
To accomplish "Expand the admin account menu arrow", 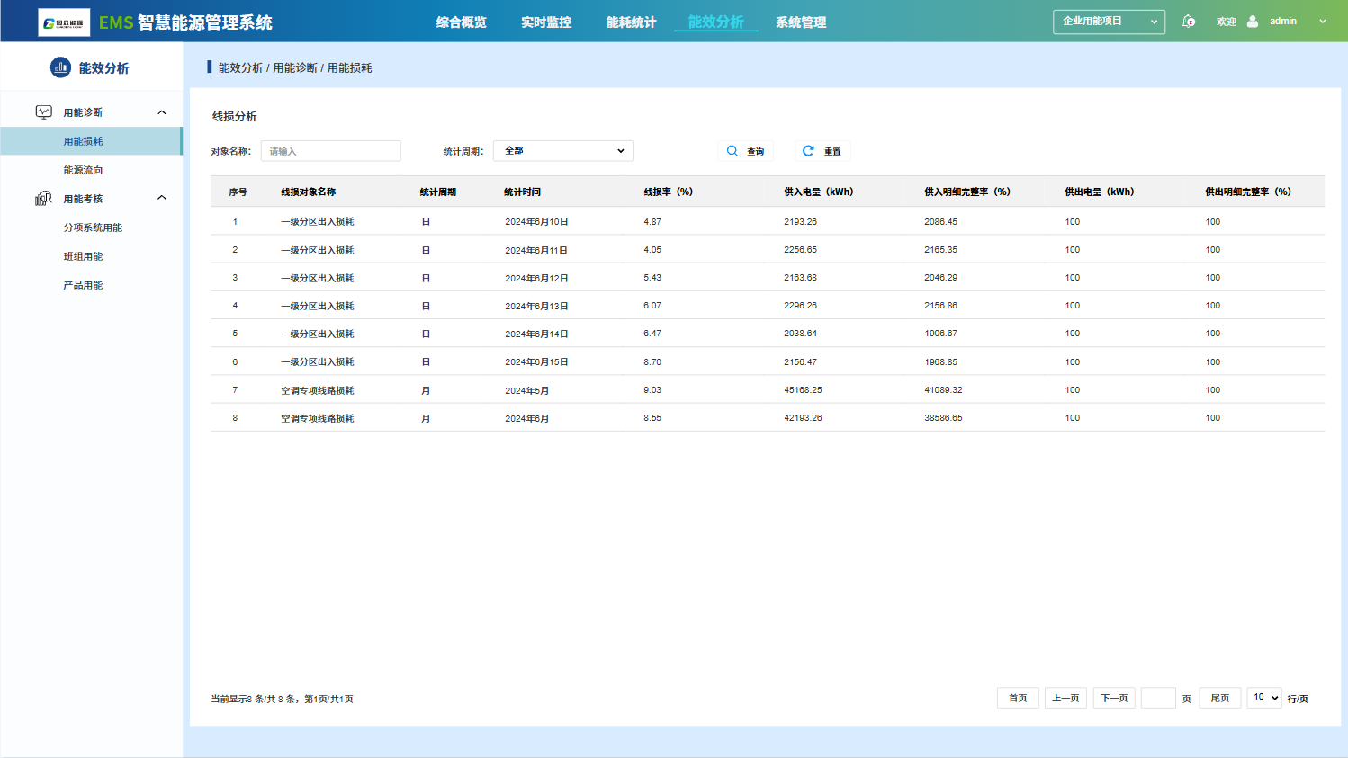I will click(1322, 22).
